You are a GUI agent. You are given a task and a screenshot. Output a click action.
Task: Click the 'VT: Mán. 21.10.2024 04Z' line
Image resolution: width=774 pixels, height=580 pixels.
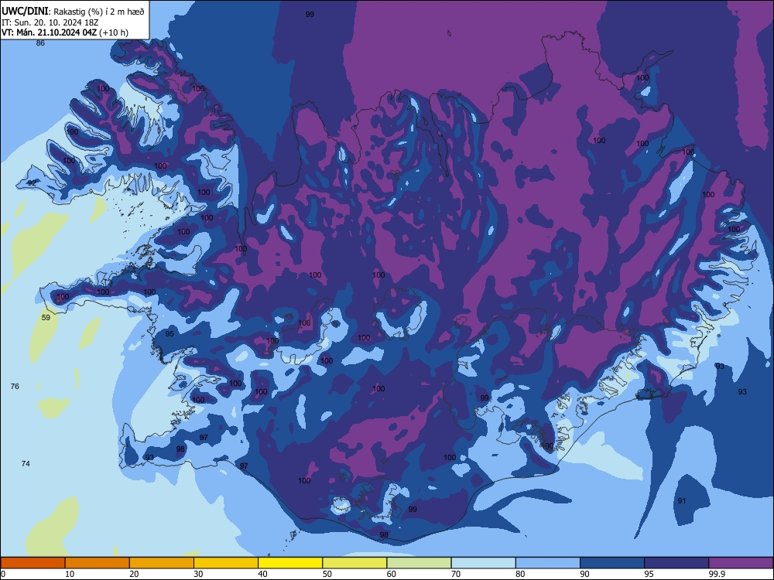49,32
